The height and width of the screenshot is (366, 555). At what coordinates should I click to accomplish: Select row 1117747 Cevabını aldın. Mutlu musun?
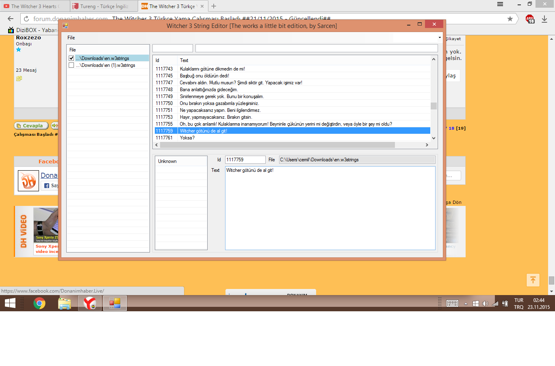pyautogui.click(x=292, y=83)
